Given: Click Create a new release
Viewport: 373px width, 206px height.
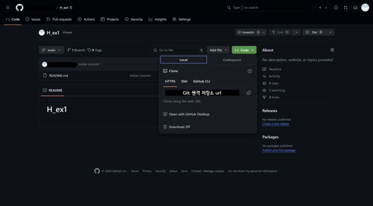Looking at the screenshot, I should (275, 124).
